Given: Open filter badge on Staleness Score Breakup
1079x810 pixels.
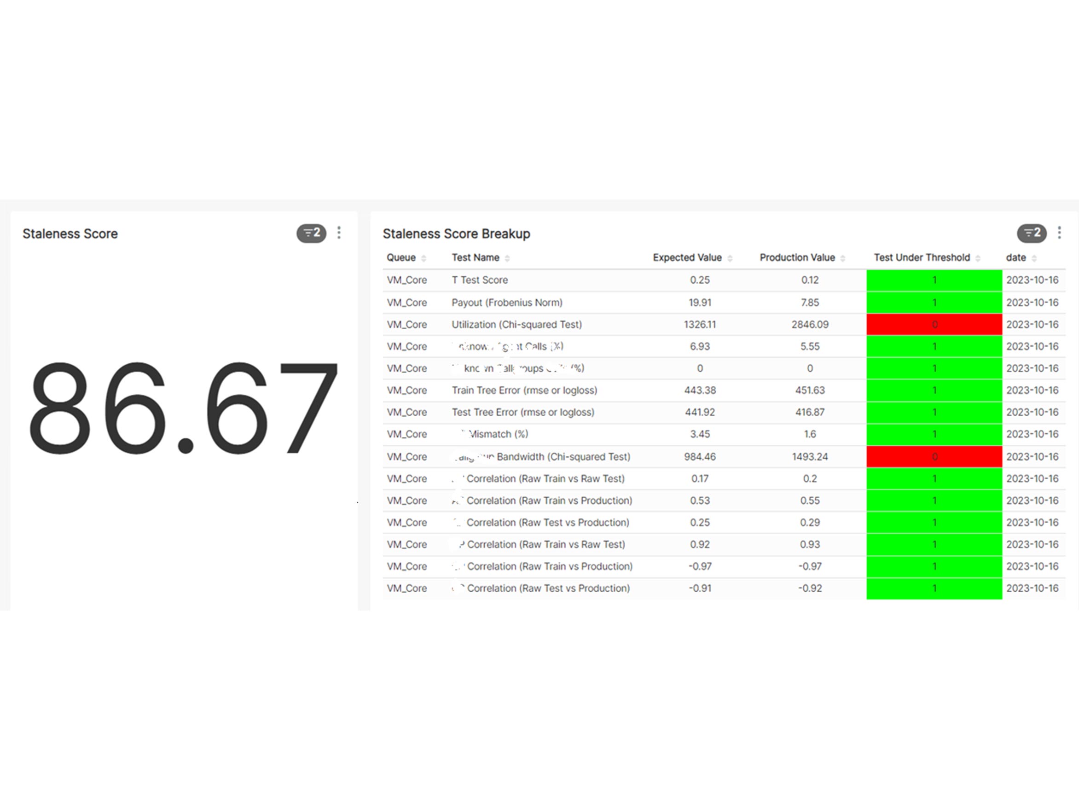Looking at the screenshot, I should [x=1031, y=233].
